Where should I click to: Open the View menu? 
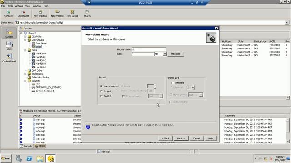[x=28, y=6]
